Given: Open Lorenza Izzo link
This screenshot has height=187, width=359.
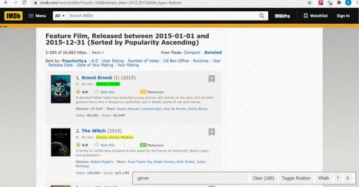Looking at the screenshot, I should tap(151, 109).
